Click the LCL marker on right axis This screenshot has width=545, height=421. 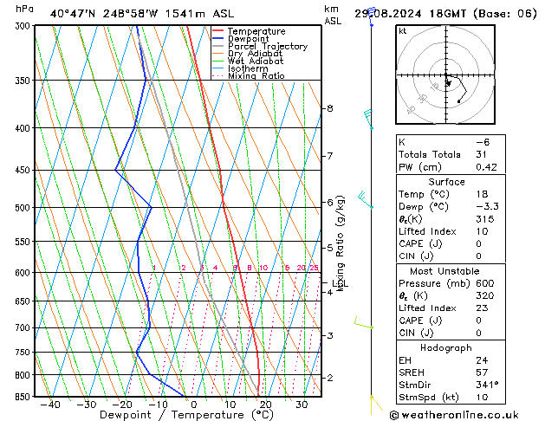[341, 283]
